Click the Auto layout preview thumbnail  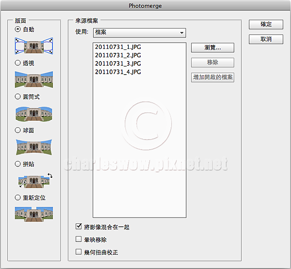coord(34,46)
